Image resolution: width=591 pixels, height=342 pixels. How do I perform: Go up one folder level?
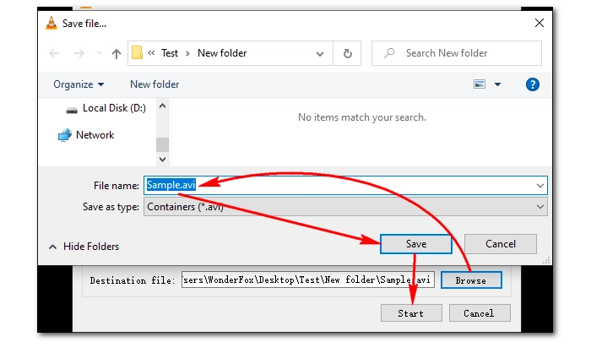click(x=117, y=53)
